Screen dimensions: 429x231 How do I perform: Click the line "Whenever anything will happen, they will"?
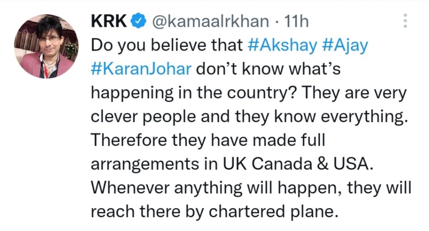pos(251,188)
